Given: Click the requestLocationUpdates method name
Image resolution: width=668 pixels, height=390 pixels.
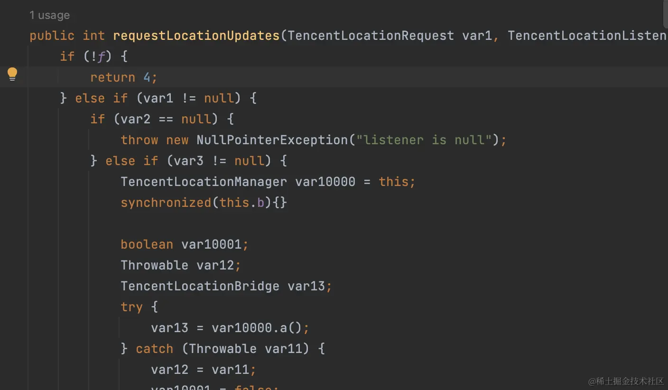Looking at the screenshot, I should tap(196, 36).
